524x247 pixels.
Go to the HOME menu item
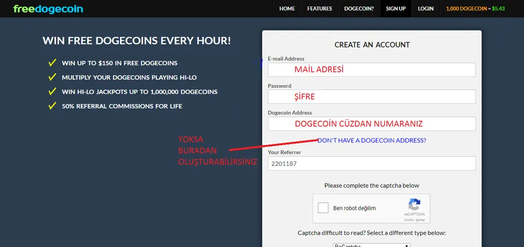click(287, 9)
